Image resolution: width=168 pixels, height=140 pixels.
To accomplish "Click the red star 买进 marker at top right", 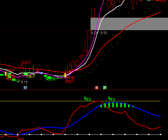I will coord(161,1).
